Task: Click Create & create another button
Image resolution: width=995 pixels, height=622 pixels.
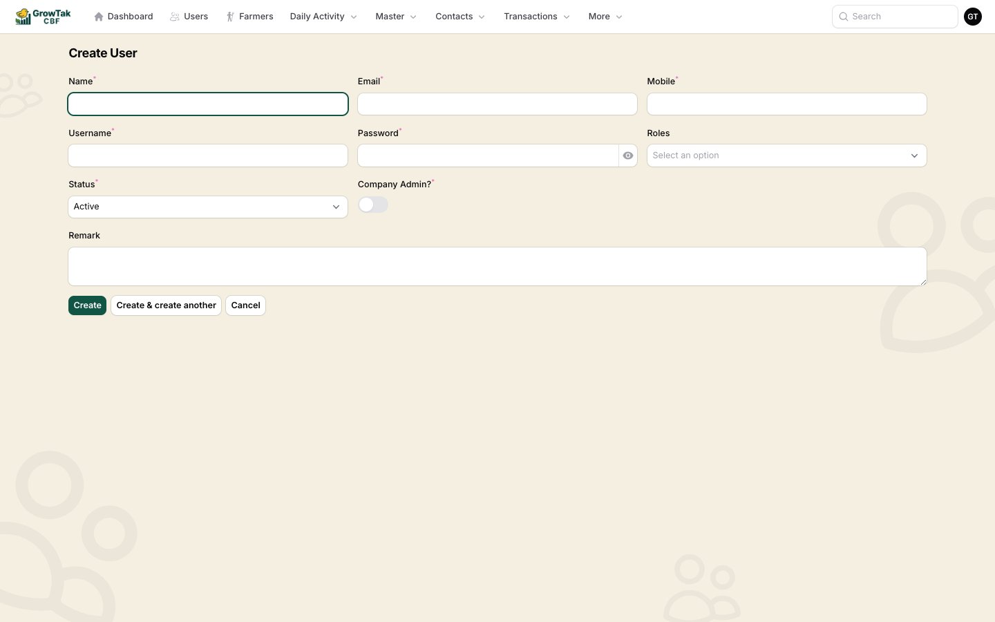Action: (x=167, y=305)
